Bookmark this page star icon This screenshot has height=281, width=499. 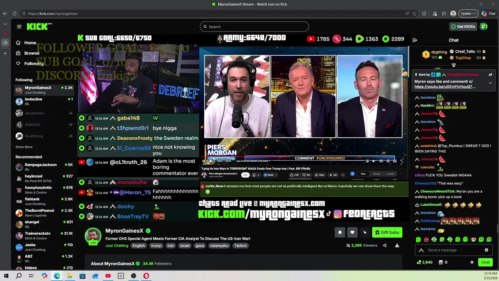tap(414, 13)
